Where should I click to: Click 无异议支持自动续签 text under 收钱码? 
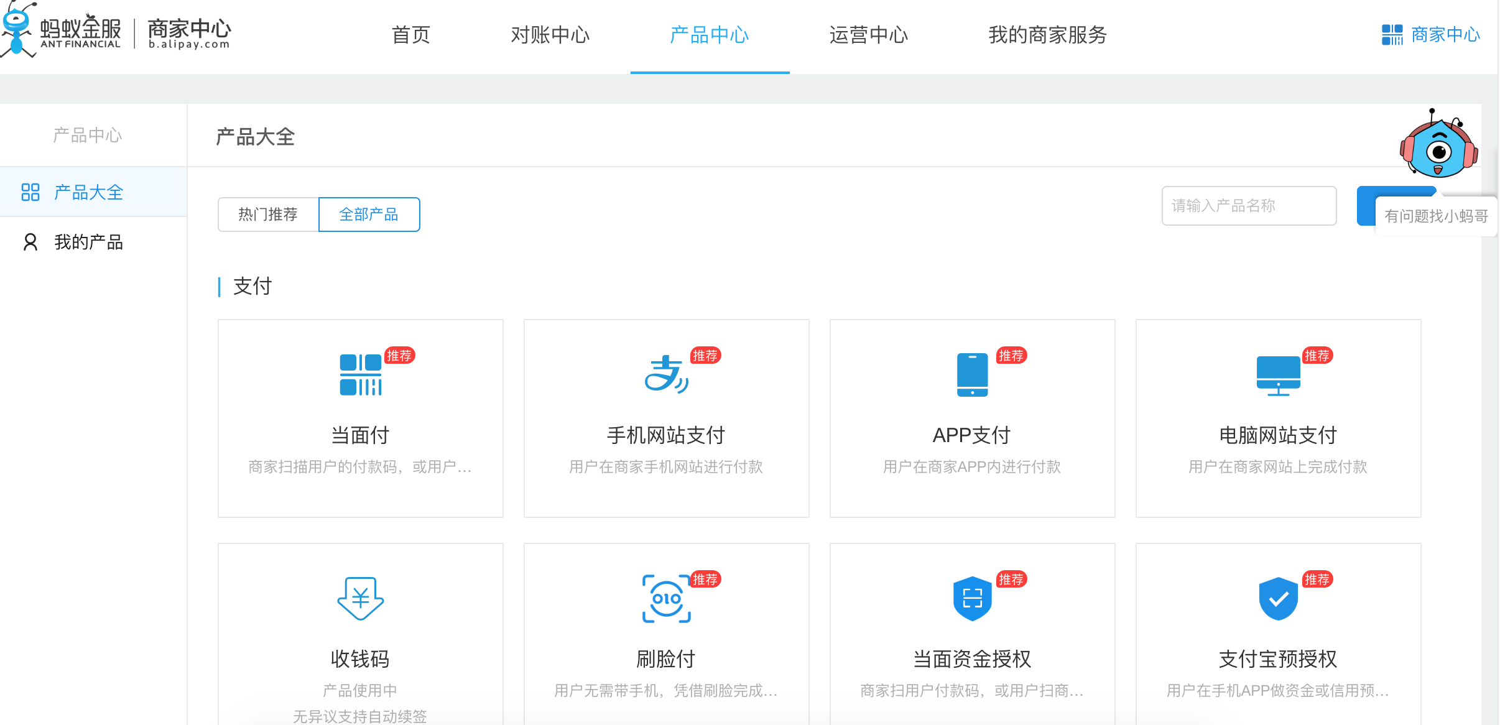[361, 716]
